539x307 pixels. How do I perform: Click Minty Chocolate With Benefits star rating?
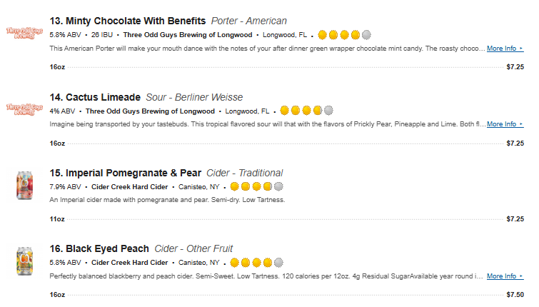click(x=344, y=34)
